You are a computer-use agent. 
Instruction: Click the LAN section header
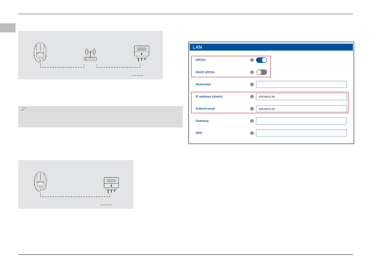click(x=271, y=47)
